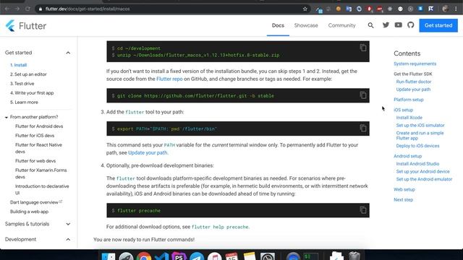This screenshot has height=260, width=463.
Task: Follow the Update your path inline link
Action: pos(148,152)
